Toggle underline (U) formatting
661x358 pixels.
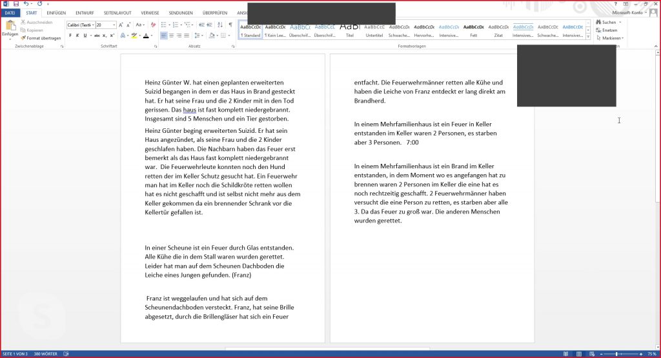[x=85, y=35]
